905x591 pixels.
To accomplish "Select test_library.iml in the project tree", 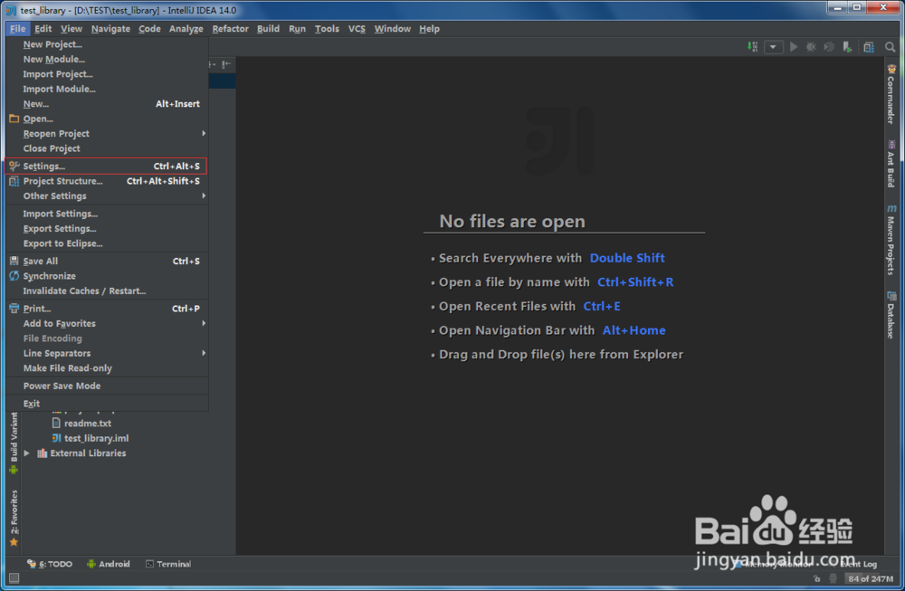I will tap(97, 439).
